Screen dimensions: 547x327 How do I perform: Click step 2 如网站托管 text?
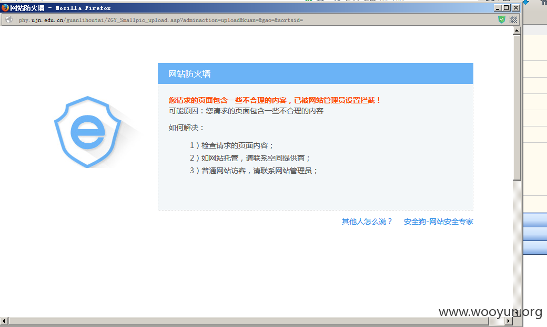(250, 158)
